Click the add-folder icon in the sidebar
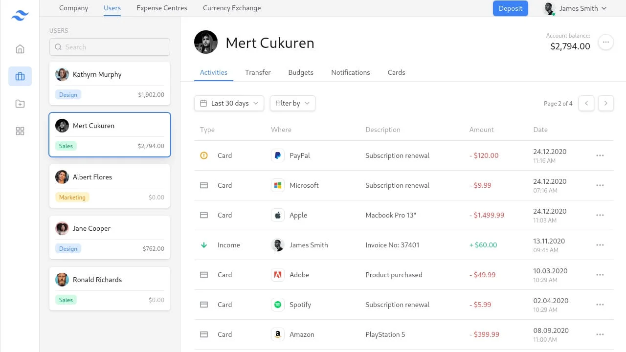The height and width of the screenshot is (352, 626). (x=20, y=104)
